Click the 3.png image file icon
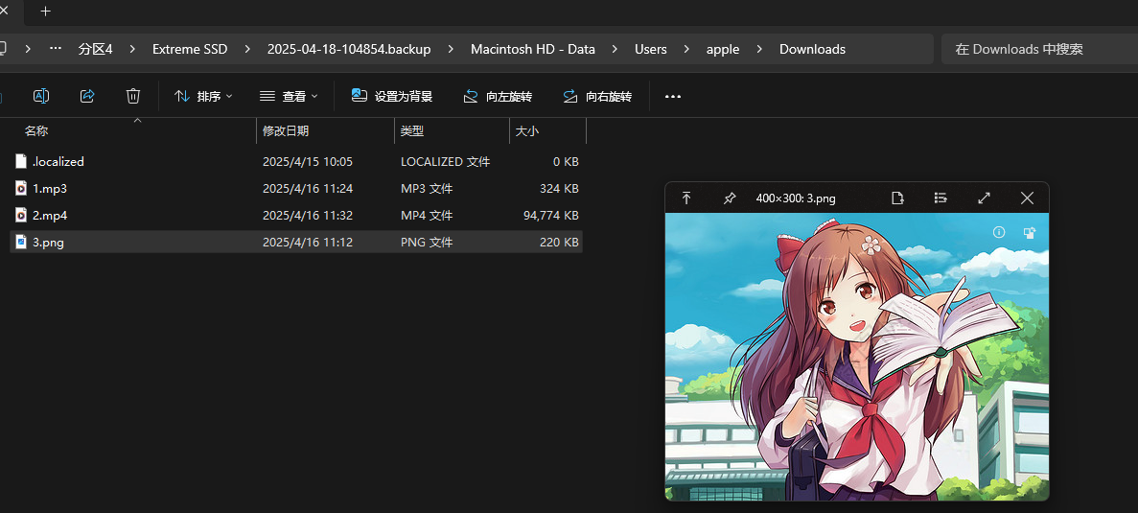 [21, 242]
